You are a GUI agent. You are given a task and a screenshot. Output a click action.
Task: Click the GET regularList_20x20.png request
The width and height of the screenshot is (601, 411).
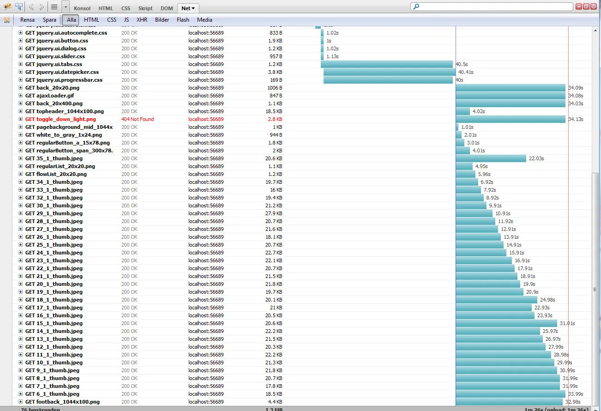point(60,166)
